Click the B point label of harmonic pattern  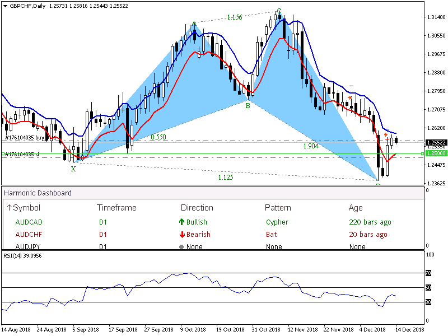tap(248, 106)
